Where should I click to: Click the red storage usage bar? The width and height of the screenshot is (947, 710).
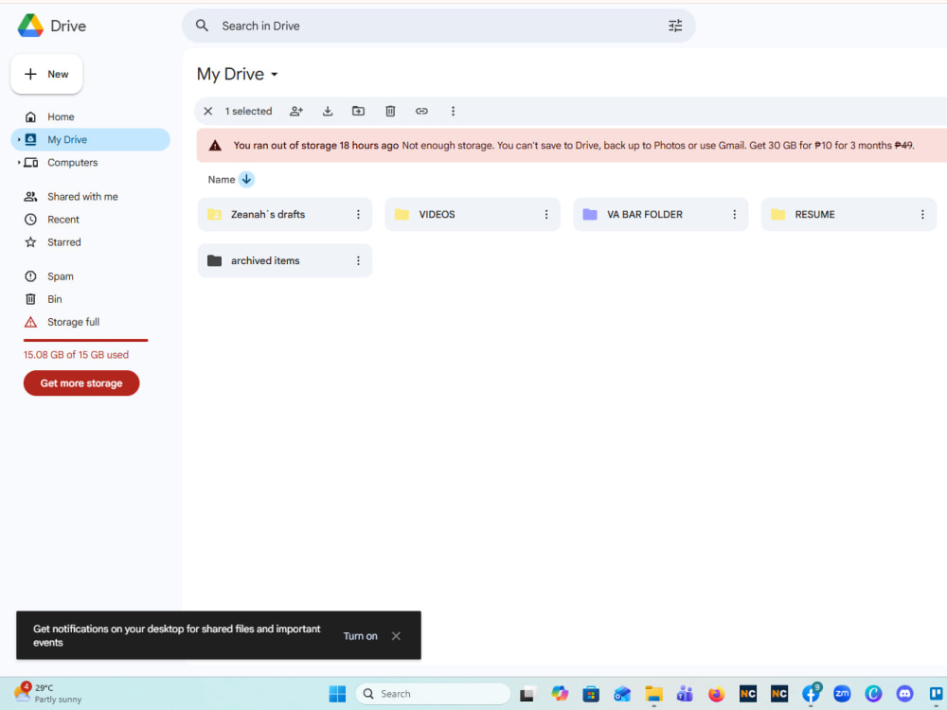click(86, 341)
